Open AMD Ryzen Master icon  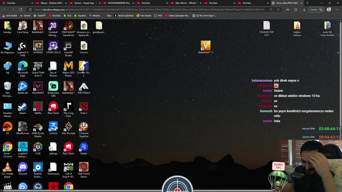38,130
